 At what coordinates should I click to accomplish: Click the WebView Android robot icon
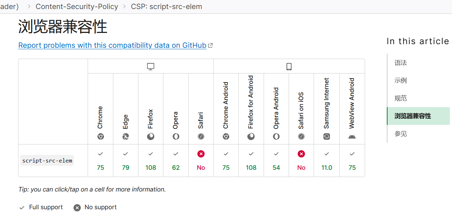point(352,136)
